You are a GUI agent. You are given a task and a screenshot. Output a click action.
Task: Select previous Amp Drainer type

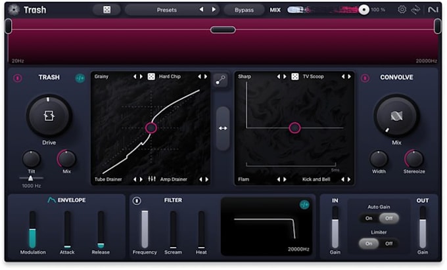(x=200, y=179)
